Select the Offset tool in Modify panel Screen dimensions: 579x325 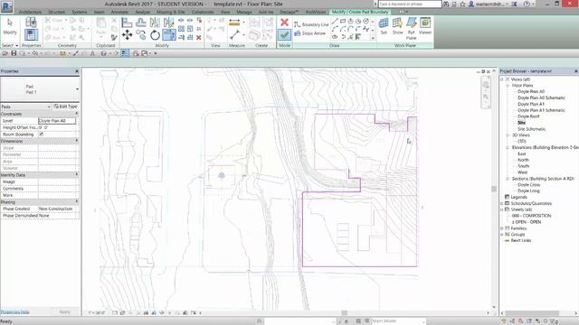141,22
